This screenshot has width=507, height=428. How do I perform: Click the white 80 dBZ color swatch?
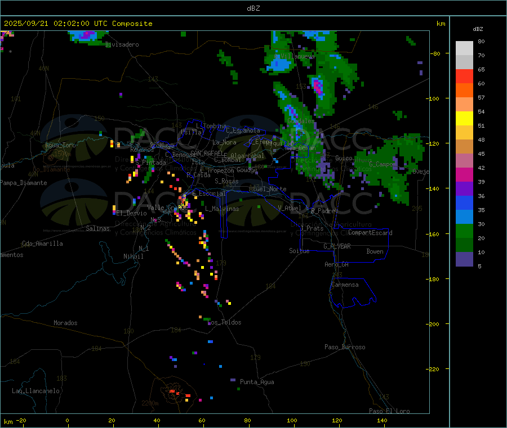click(464, 48)
